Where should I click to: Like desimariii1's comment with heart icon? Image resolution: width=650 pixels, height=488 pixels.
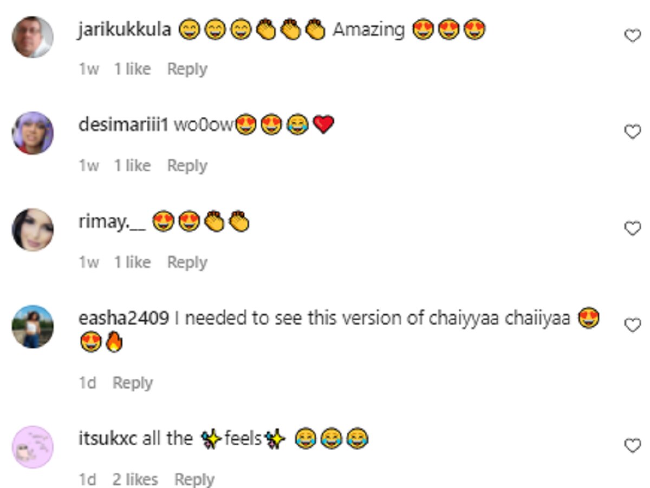[x=632, y=131]
